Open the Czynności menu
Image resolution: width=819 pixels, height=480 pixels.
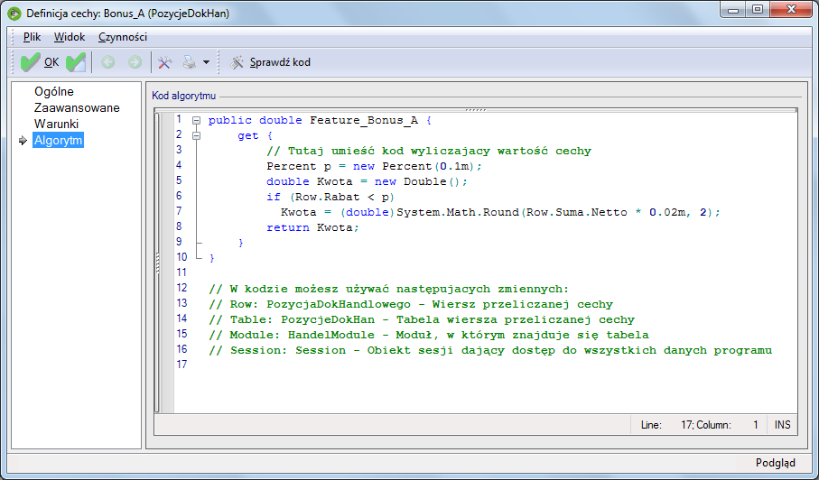tap(123, 36)
